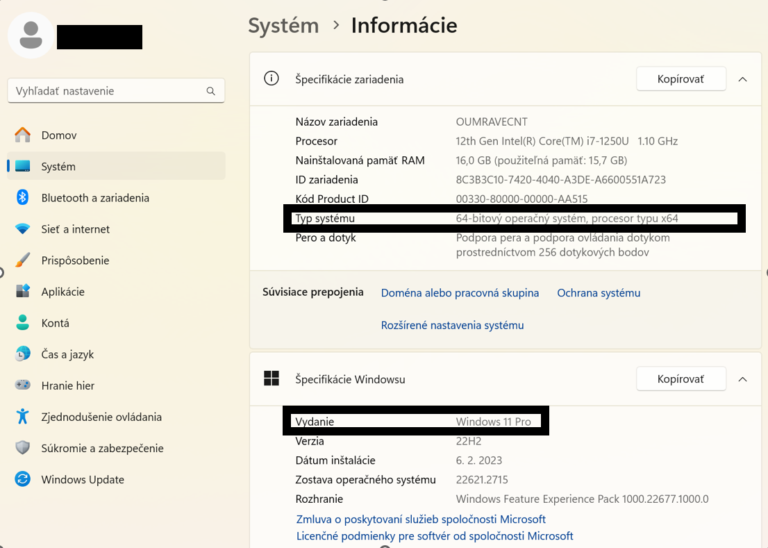Open Rozšírené nastavenia systému link
The height and width of the screenshot is (548, 768).
tap(453, 325)
